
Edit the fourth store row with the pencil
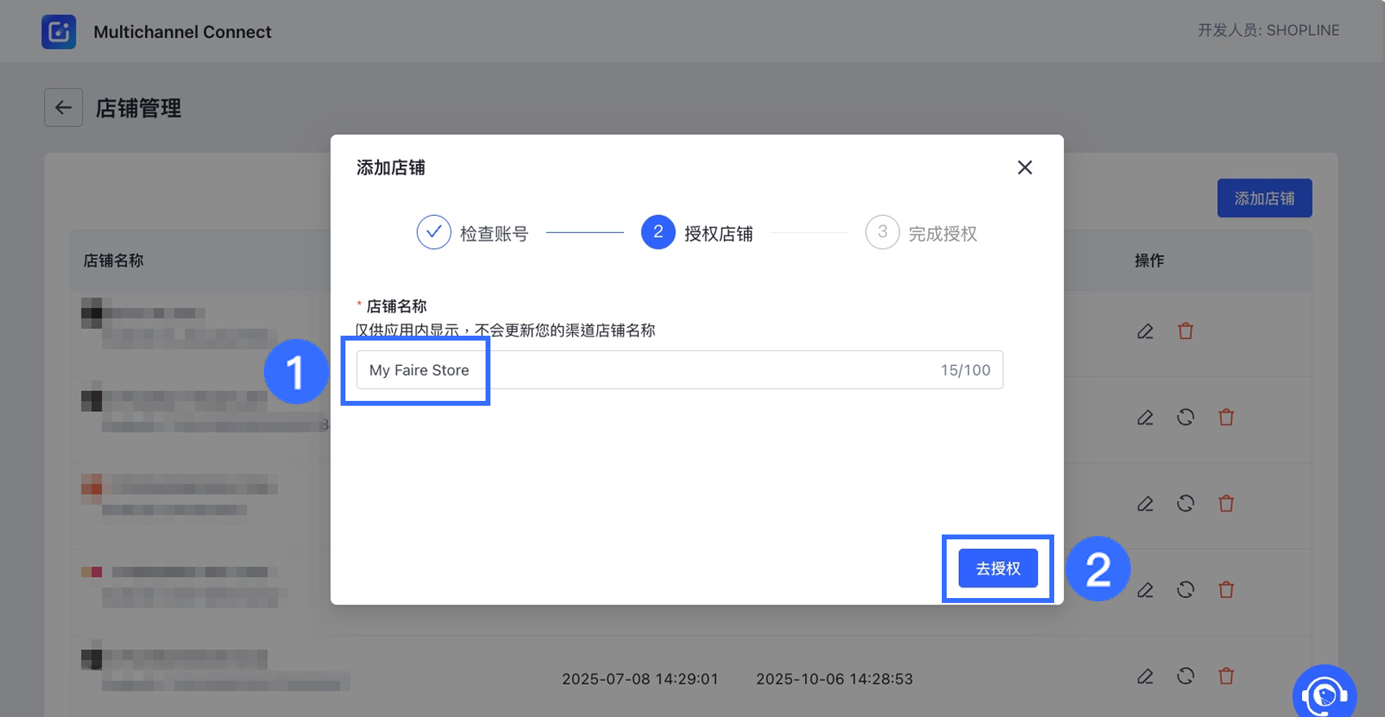1145,589
